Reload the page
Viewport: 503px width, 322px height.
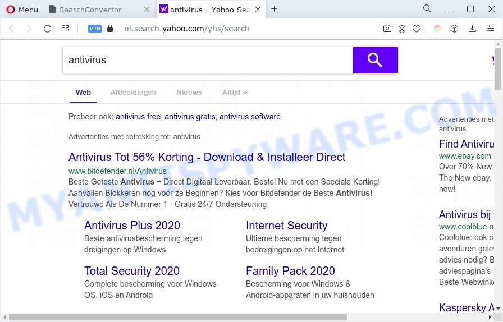48,29
